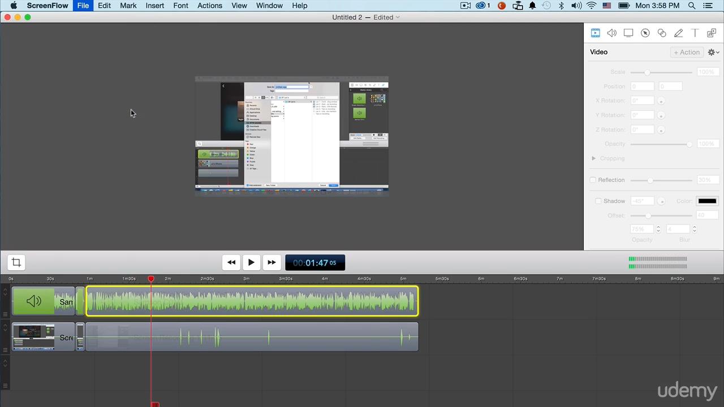Open the Bluetooth menu bar icon
This screenshot has height=407, width=724.
(561, 6)
